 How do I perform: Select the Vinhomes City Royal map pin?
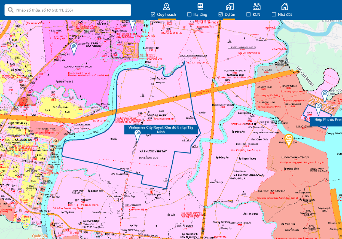[x=137, y=135]
